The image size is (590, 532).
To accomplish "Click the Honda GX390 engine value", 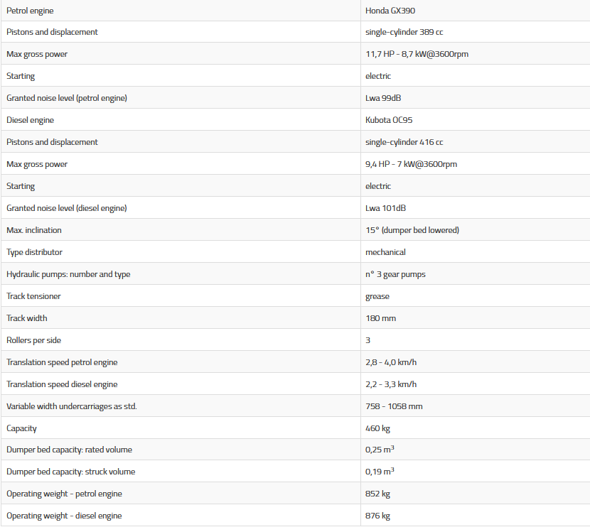I will (390, 11).
